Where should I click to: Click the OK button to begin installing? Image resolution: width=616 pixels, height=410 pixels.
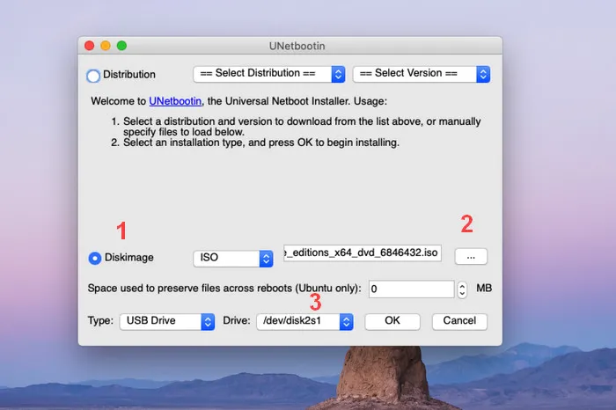(x=392, y=321)
